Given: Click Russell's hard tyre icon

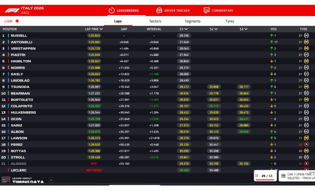Looking at the screenshot, I should click(306, 36).
